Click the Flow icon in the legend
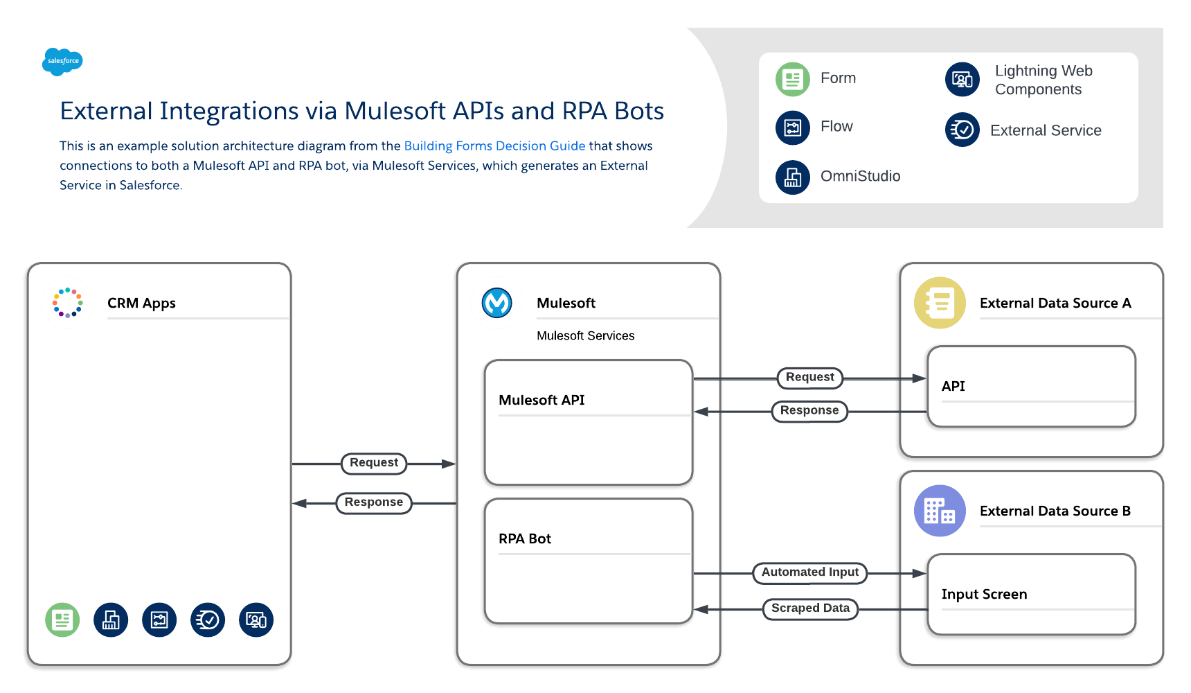 pyautogui.click(x=792, y=128)
